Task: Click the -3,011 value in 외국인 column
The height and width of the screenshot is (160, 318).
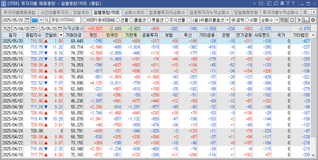Action: [115, 83]
